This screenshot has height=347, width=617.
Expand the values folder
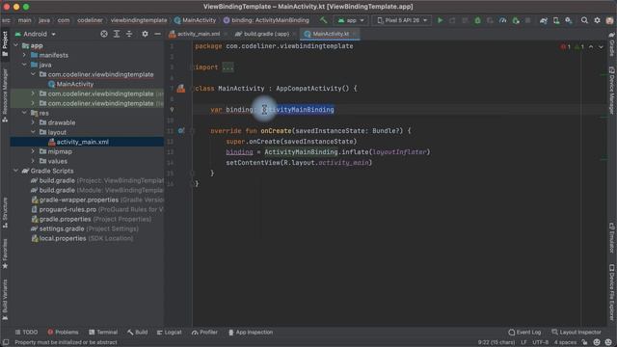click(33, 161)
